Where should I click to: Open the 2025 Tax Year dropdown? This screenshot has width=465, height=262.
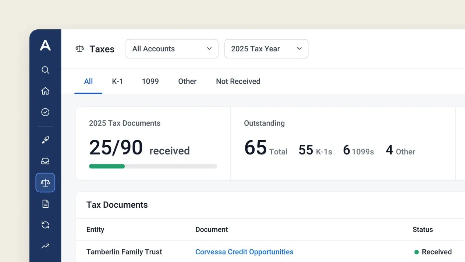tap(266, 49)
